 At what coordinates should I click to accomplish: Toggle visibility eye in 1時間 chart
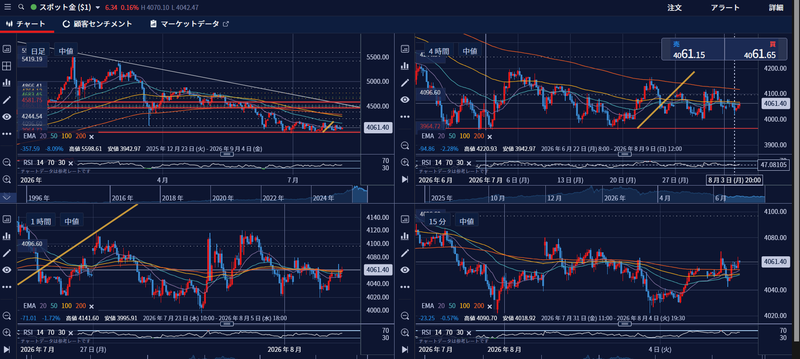7,270
